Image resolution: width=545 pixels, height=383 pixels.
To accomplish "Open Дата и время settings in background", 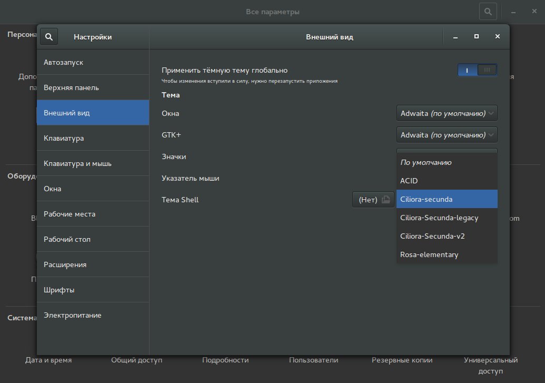I will pyautogui.click(x=48, y=360).
